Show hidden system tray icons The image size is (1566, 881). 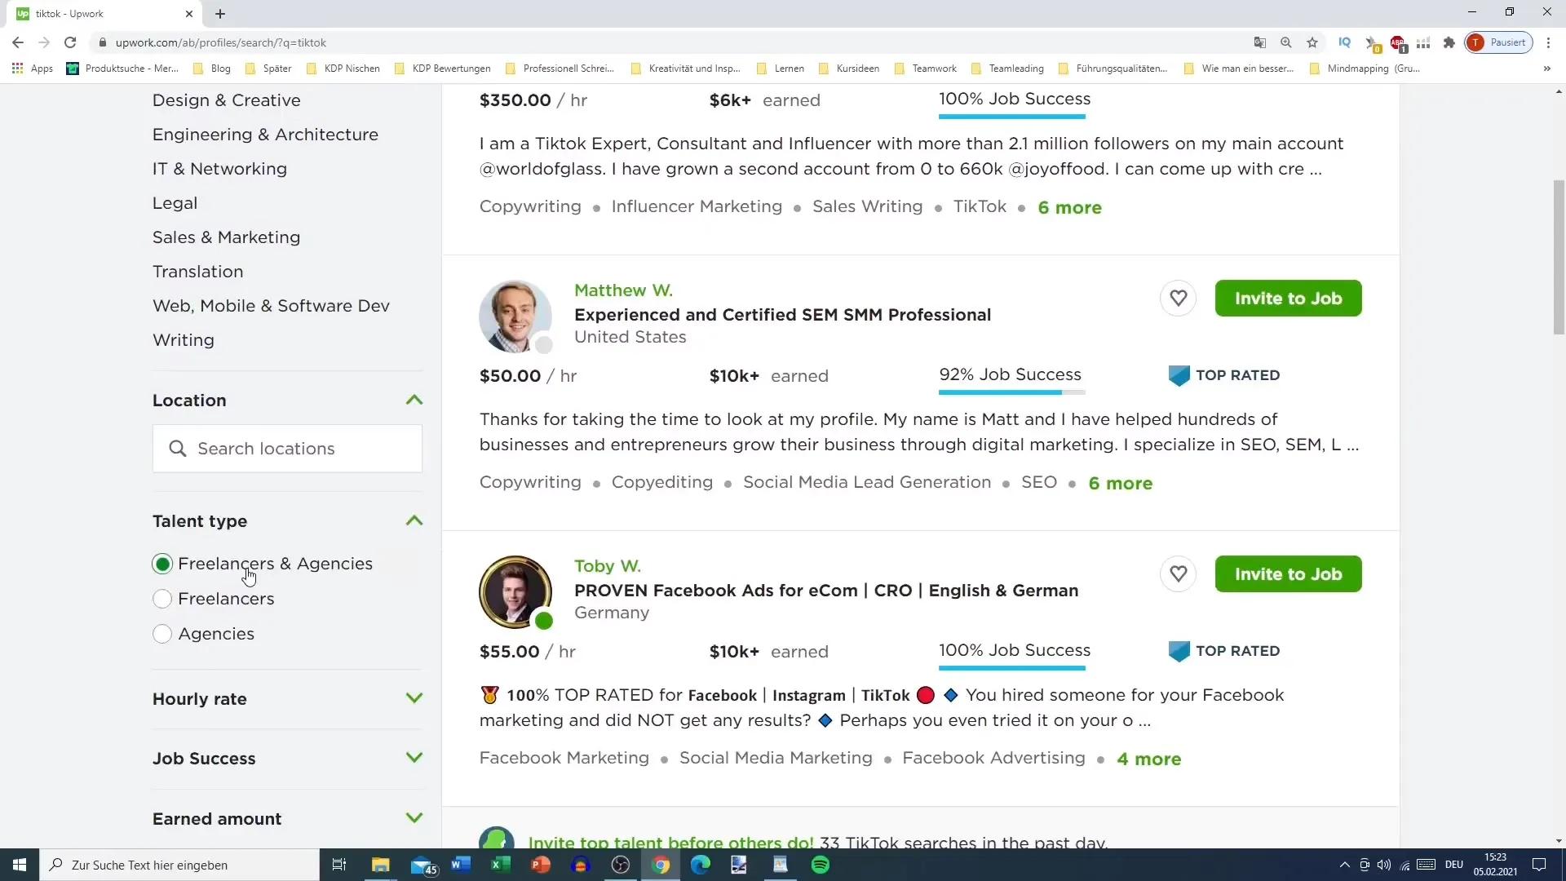tap(1344, 865)
